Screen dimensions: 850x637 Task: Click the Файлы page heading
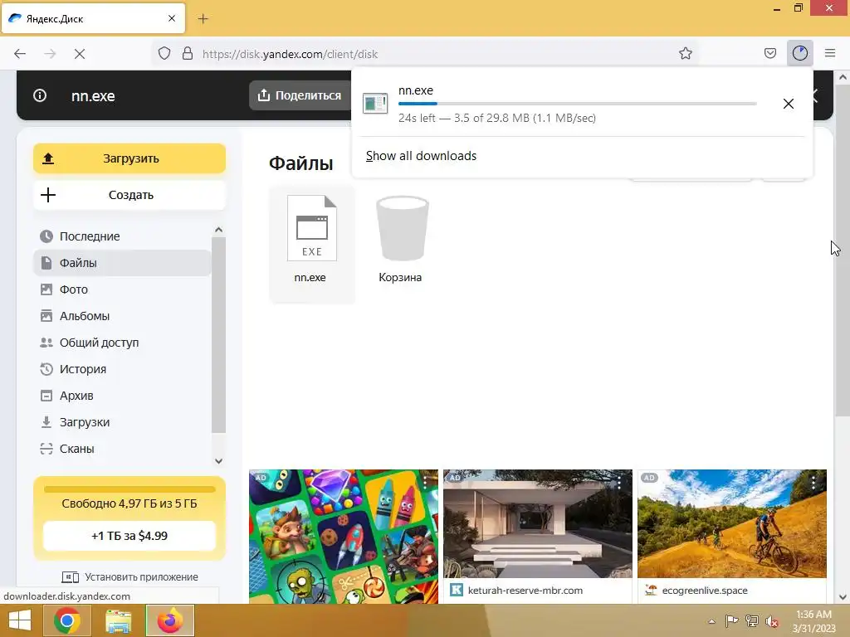click(x=300, y=163)
